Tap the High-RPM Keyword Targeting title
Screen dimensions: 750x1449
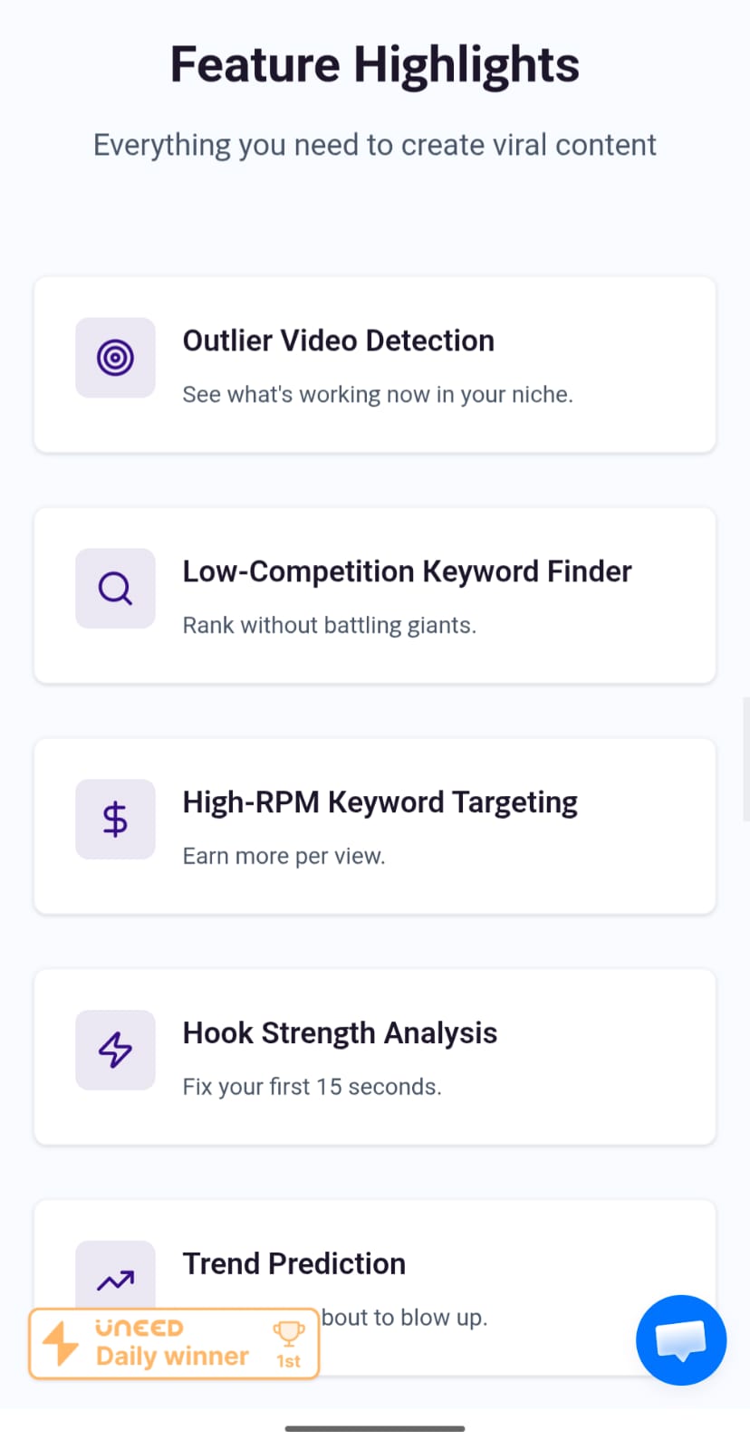(x=380, y=802)
